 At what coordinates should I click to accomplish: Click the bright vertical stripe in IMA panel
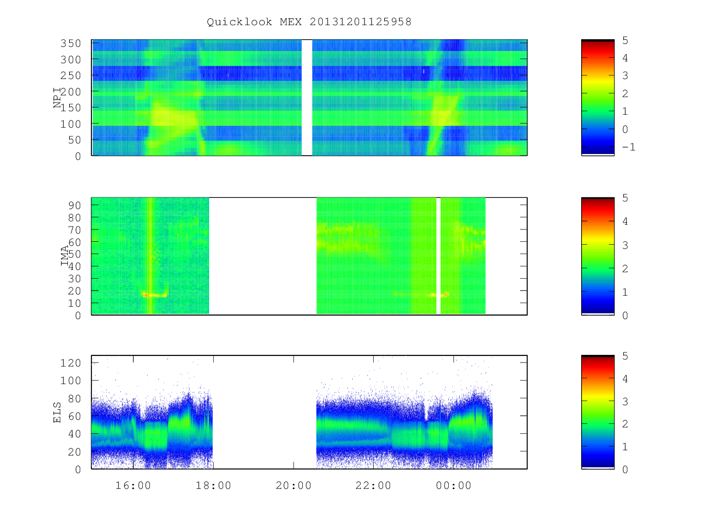tap(150, 256)
